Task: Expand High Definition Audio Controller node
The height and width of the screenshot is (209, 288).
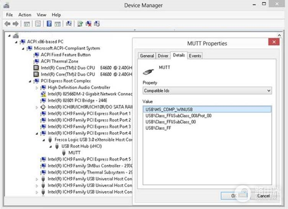Action: pyautogui.click(x=37, y=88)
